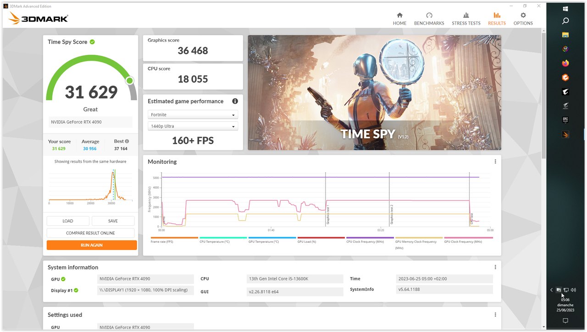Click the CPU score 18 055 value

tap(193, 79)
